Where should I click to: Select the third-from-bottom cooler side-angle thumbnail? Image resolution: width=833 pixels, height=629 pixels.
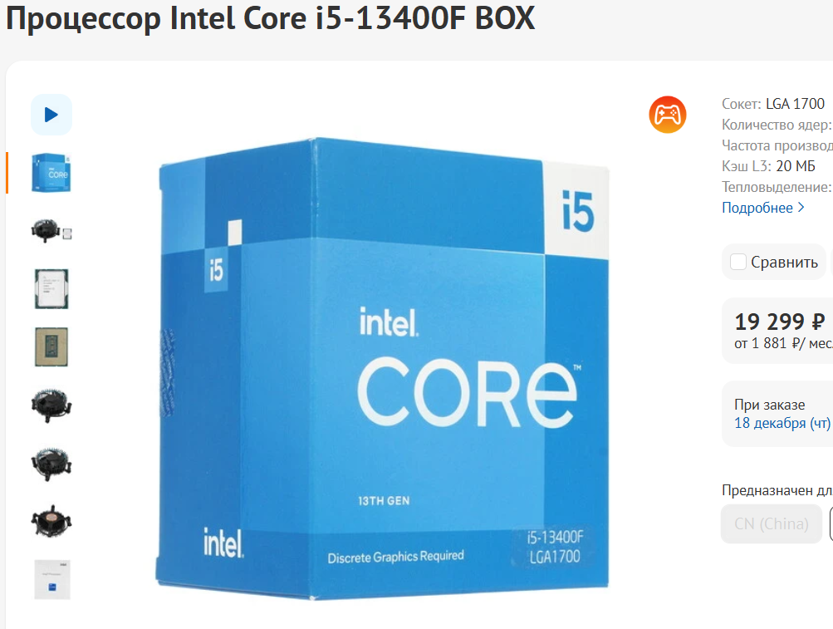point(51,464)
